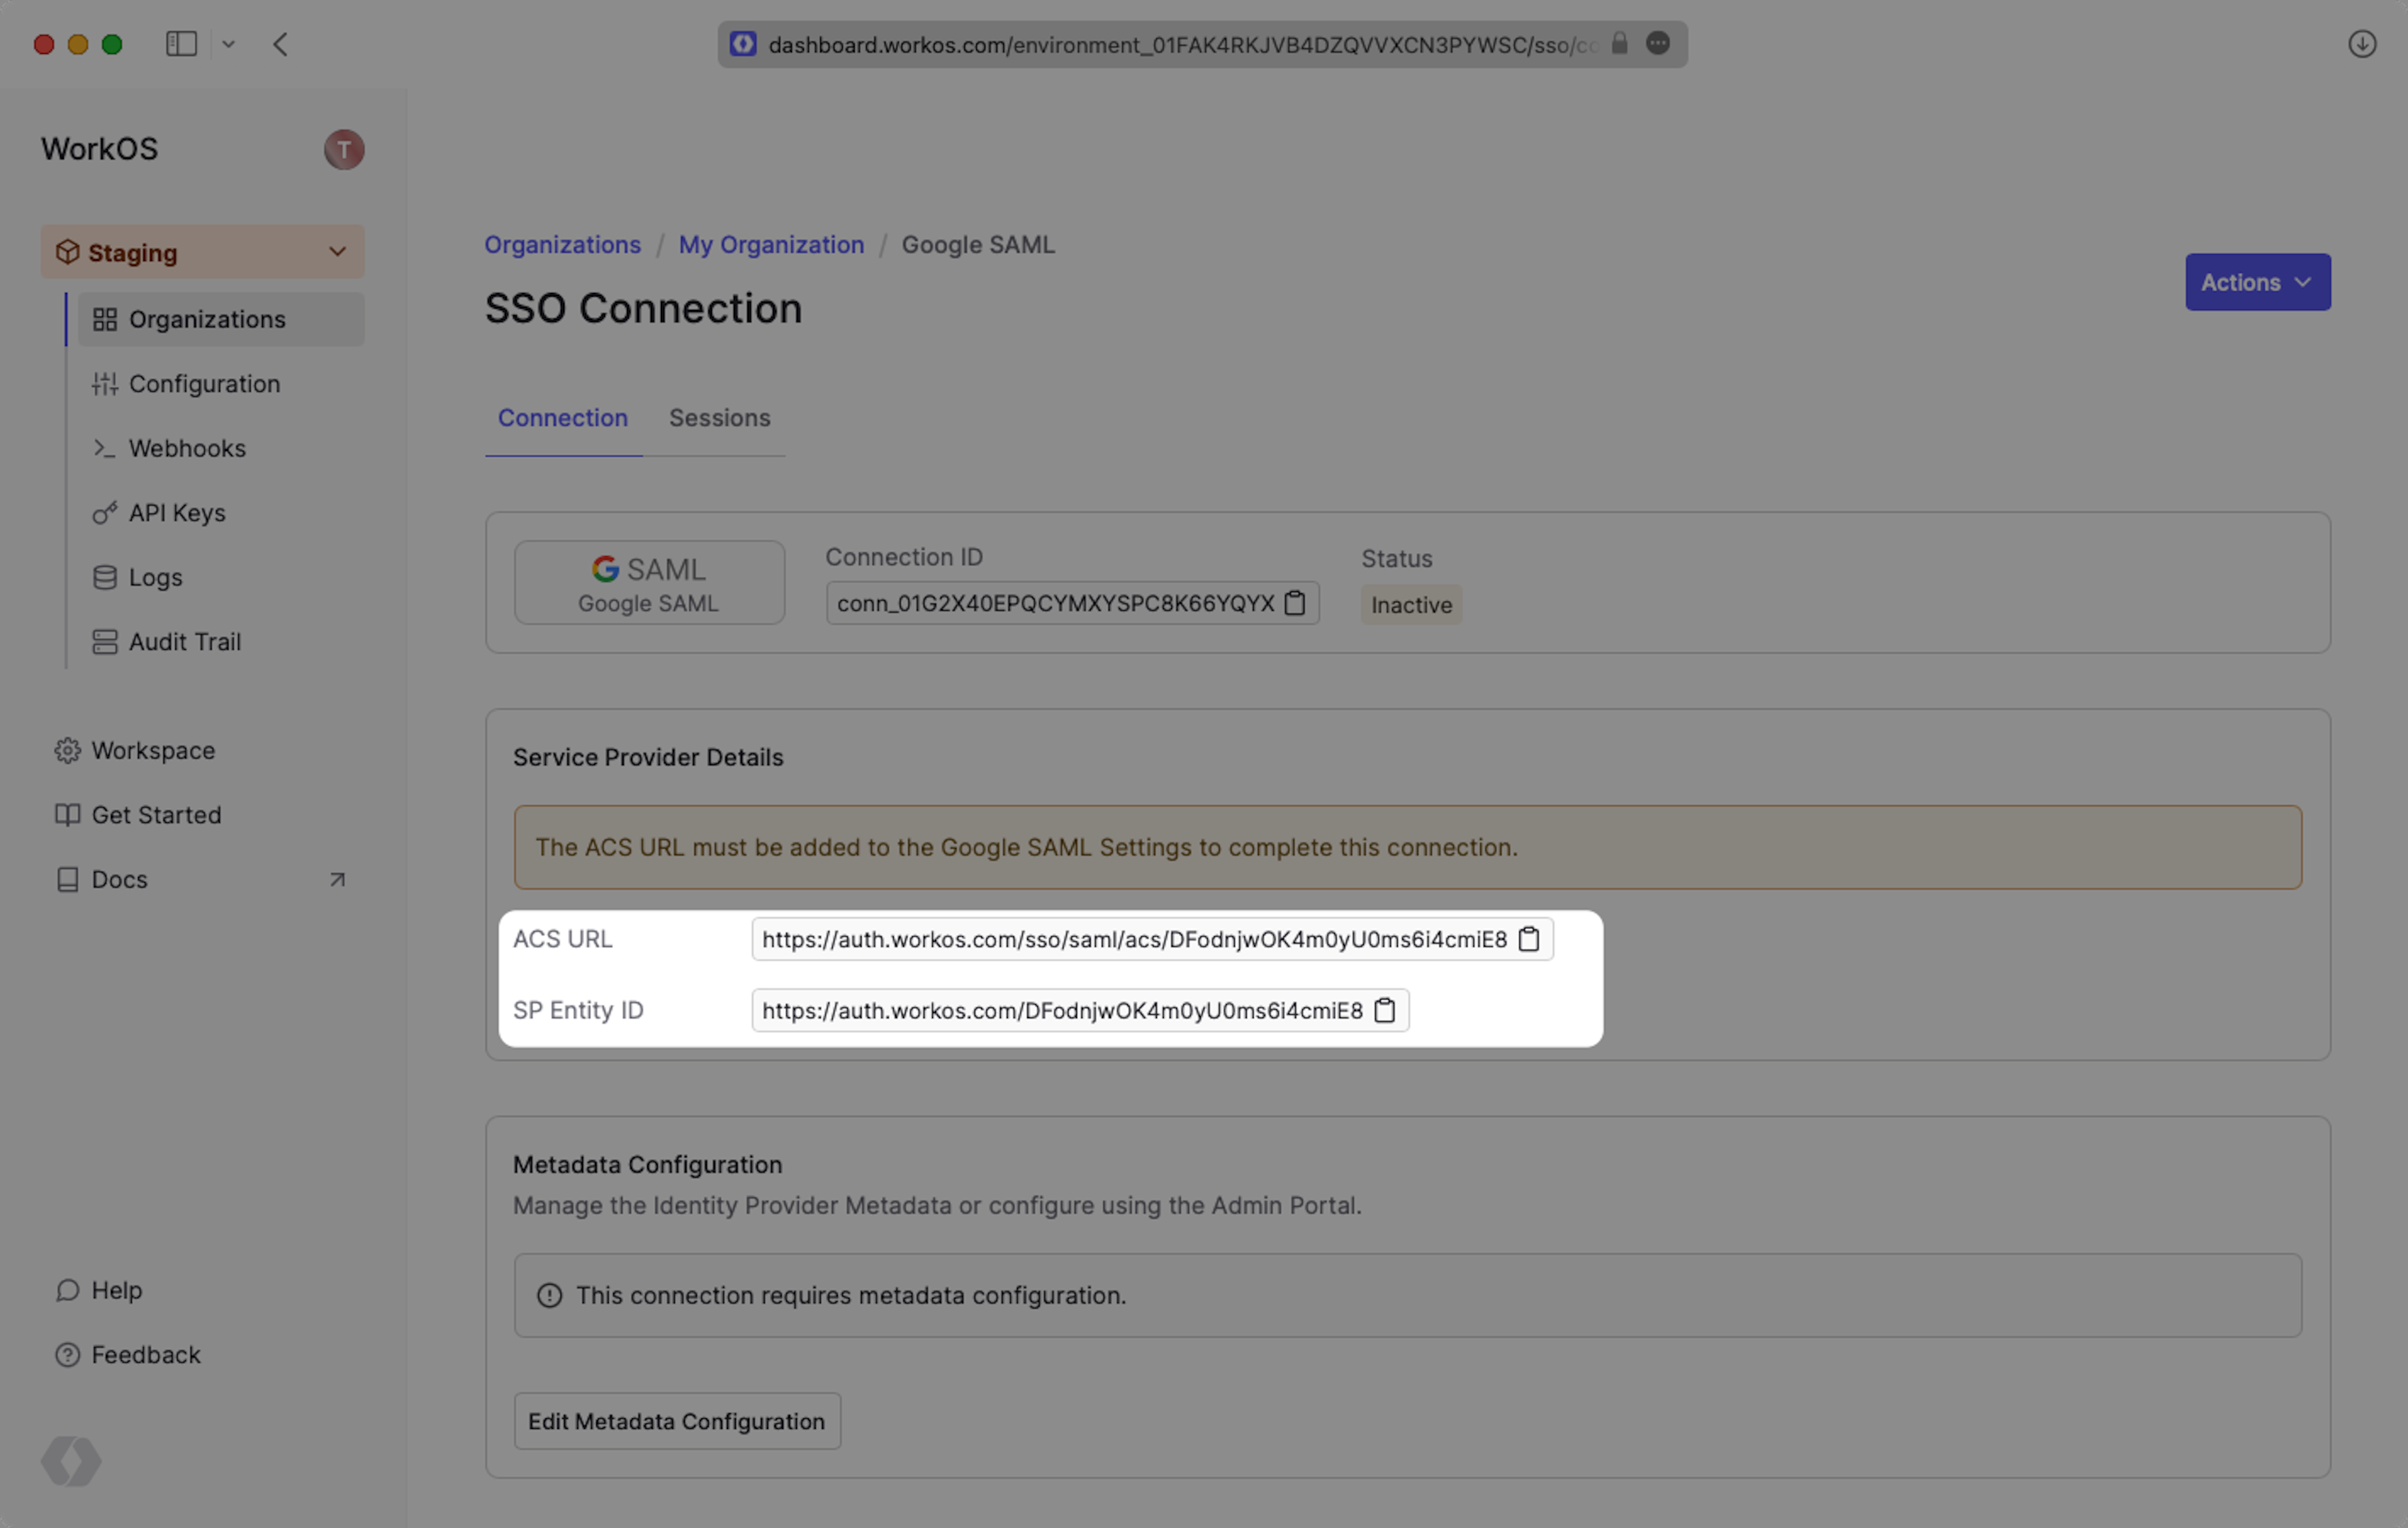The image size is (2408, 1528).
Task: Click the WorkOS logo at bottom left
Action: point(71,1461)
